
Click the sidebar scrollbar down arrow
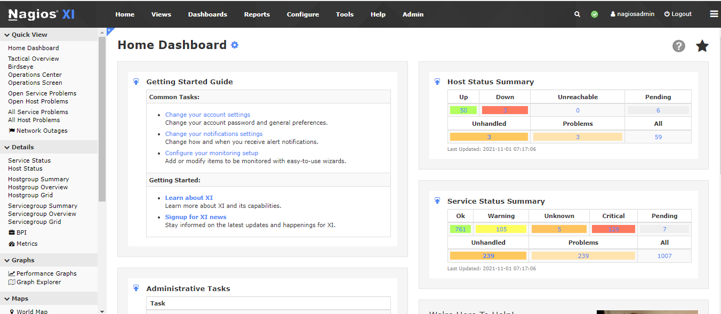click(x=102, y=311)
